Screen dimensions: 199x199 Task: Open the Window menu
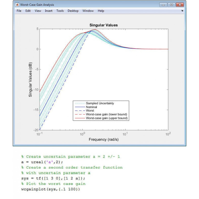pyautogui.click(x=88, y=11)
